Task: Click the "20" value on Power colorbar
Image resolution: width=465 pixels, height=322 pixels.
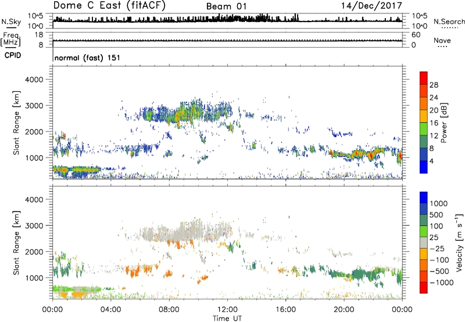Action: point(434,110)
